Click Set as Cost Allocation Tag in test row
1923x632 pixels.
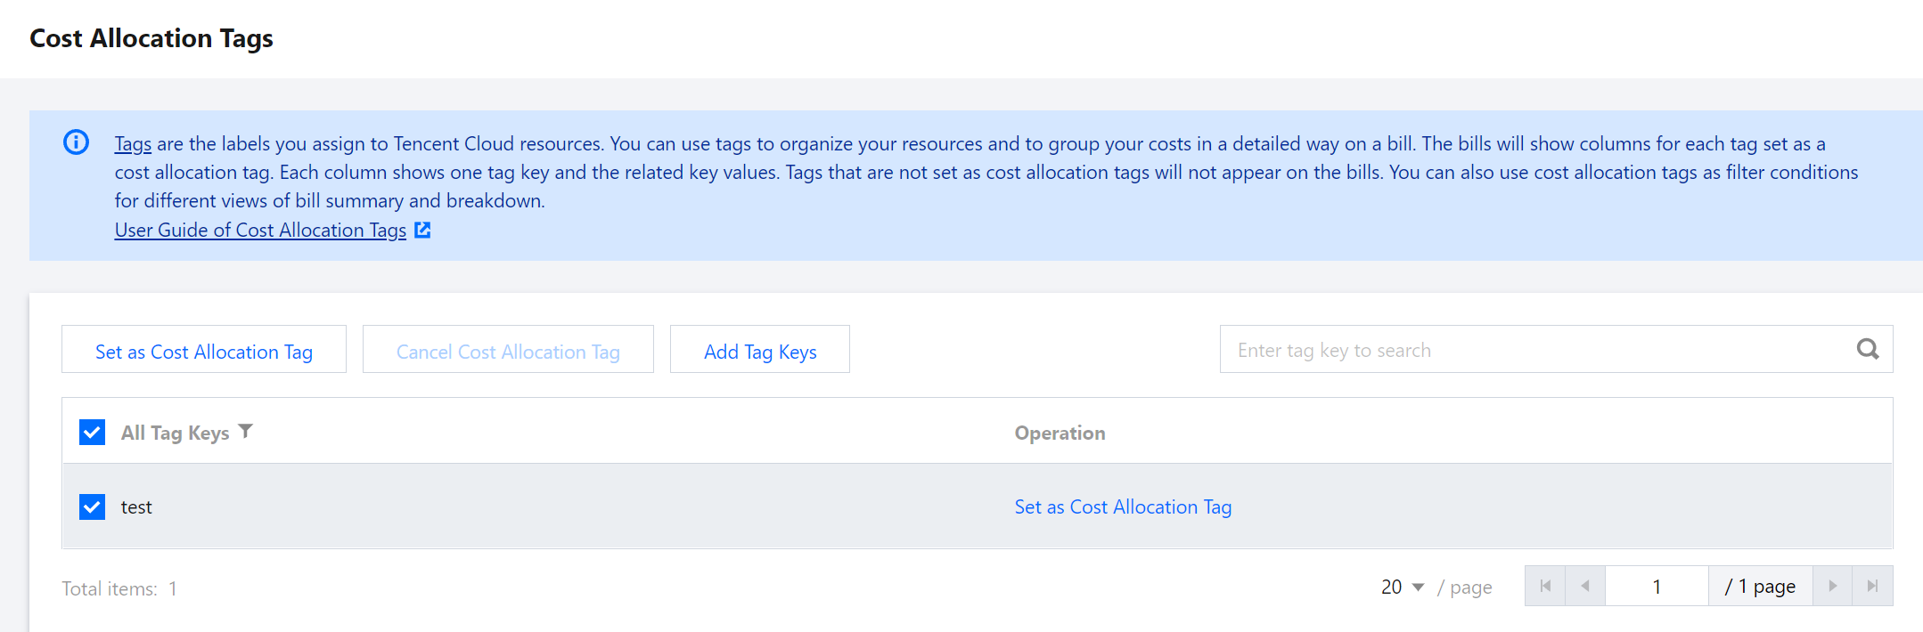(1123, 506)
